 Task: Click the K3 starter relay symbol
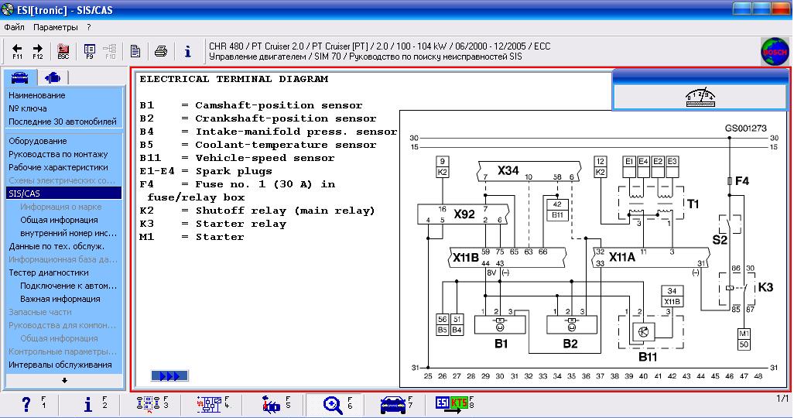pyautogui.click(x=737, y=289)
